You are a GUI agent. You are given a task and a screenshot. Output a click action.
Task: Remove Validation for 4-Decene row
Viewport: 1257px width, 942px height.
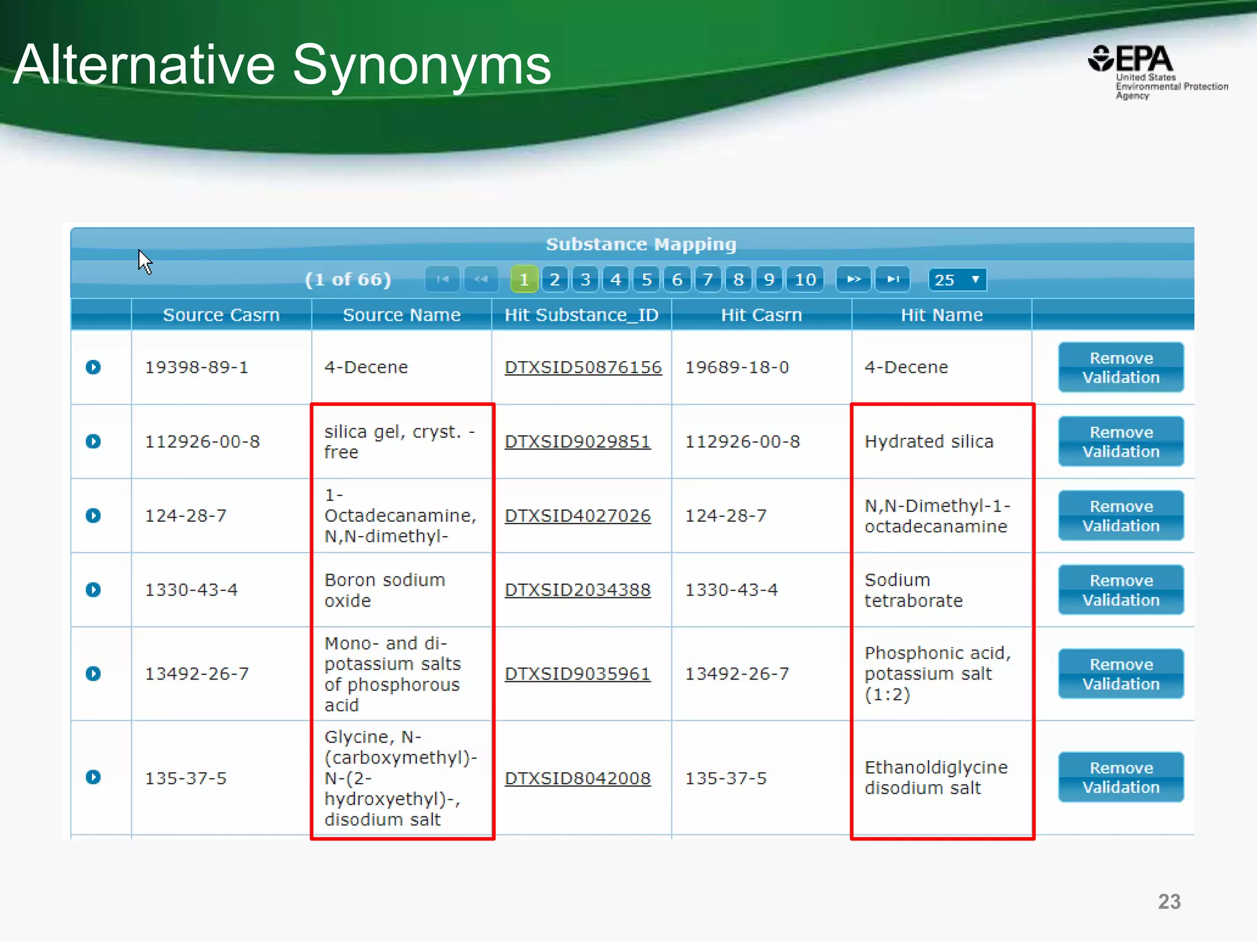tap(1121, 367)
